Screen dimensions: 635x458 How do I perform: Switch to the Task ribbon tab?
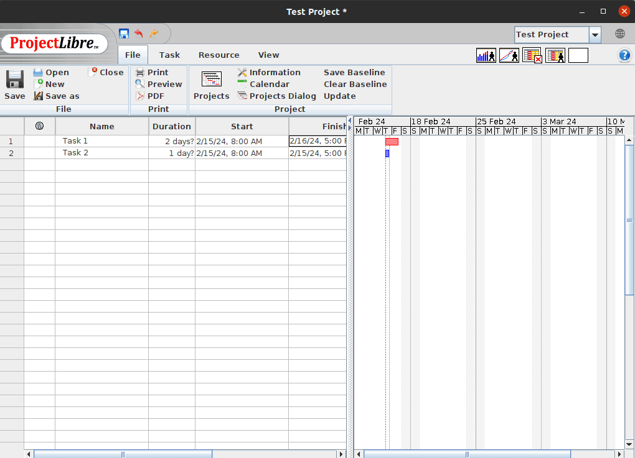[169, 55]
